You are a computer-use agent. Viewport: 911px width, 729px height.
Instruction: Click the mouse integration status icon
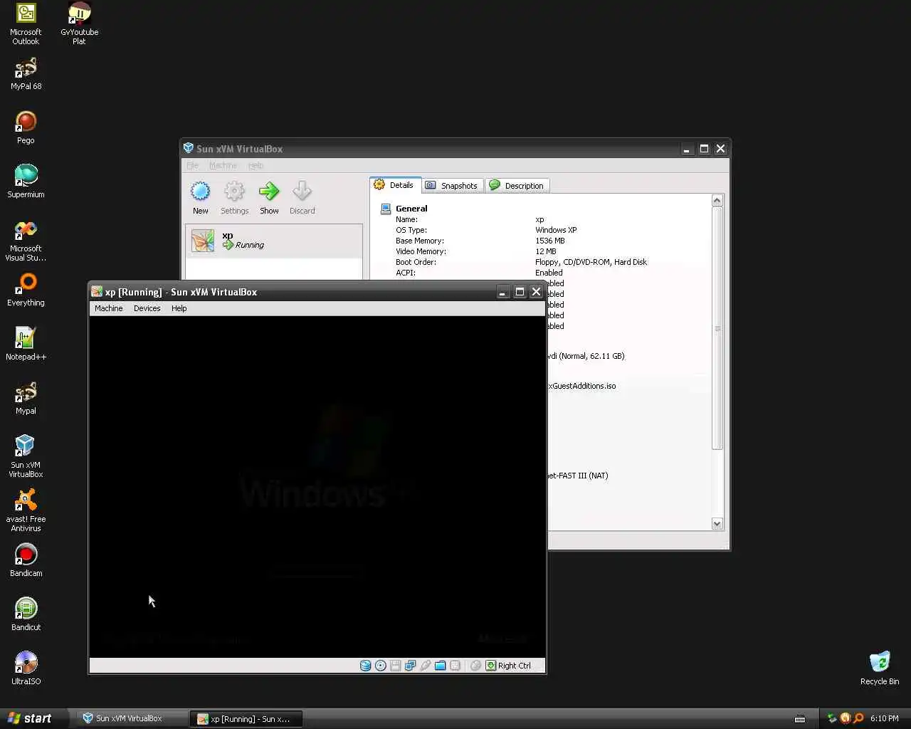coord(475,666)
